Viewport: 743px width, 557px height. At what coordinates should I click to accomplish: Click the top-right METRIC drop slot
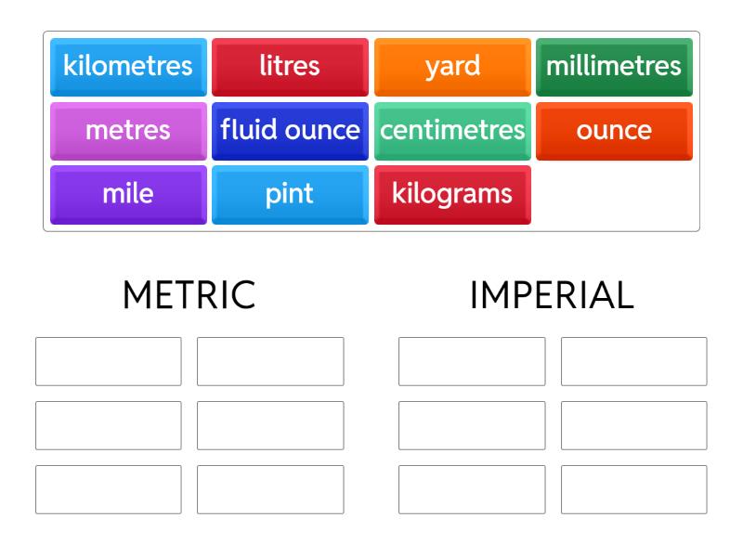270,361
